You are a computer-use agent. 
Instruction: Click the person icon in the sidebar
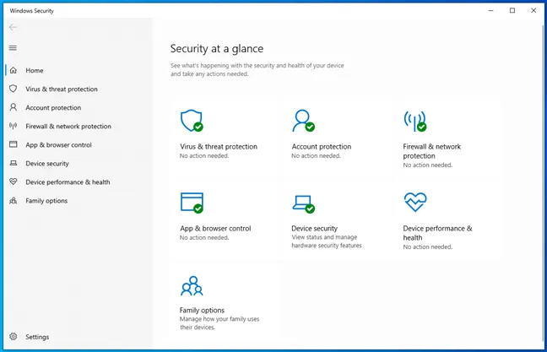pos(14,107)
